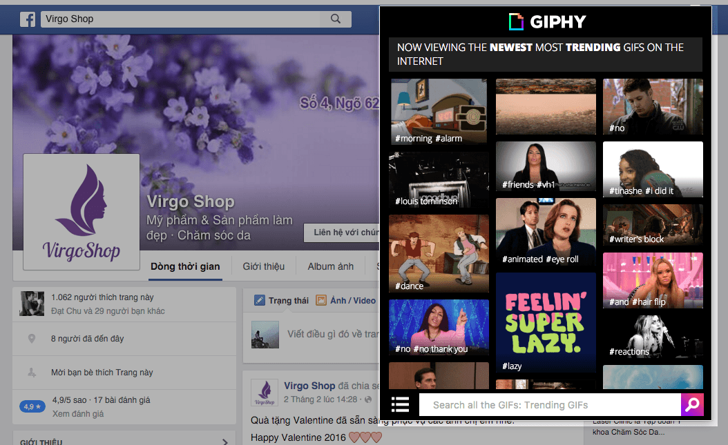Image resolution: width=728 pixels, height=445 pixels.
Task: Open the #reactions singer GIF
Action: [x=653, y=337]
